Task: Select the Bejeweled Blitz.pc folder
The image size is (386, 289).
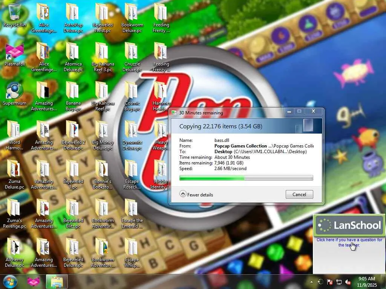Action: (73, 214)
